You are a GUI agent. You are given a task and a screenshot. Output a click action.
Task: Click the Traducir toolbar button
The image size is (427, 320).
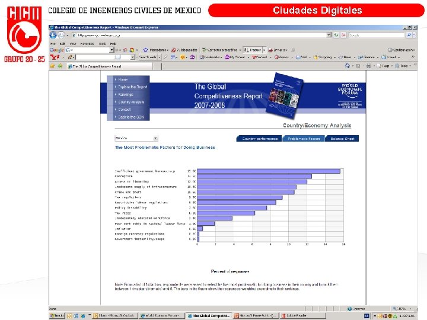click(x=253, y=50)
